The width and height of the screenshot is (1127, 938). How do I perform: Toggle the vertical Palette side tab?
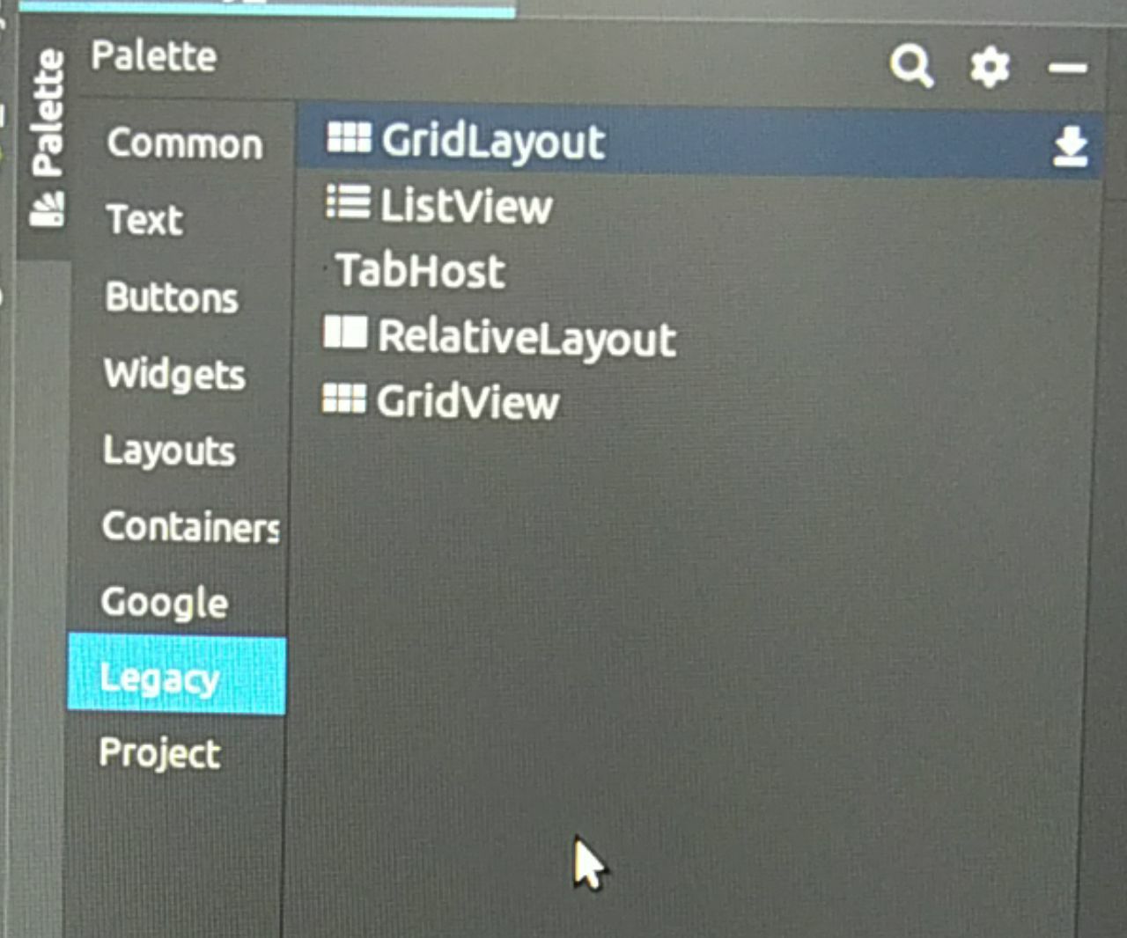click(x=47, y=138)
